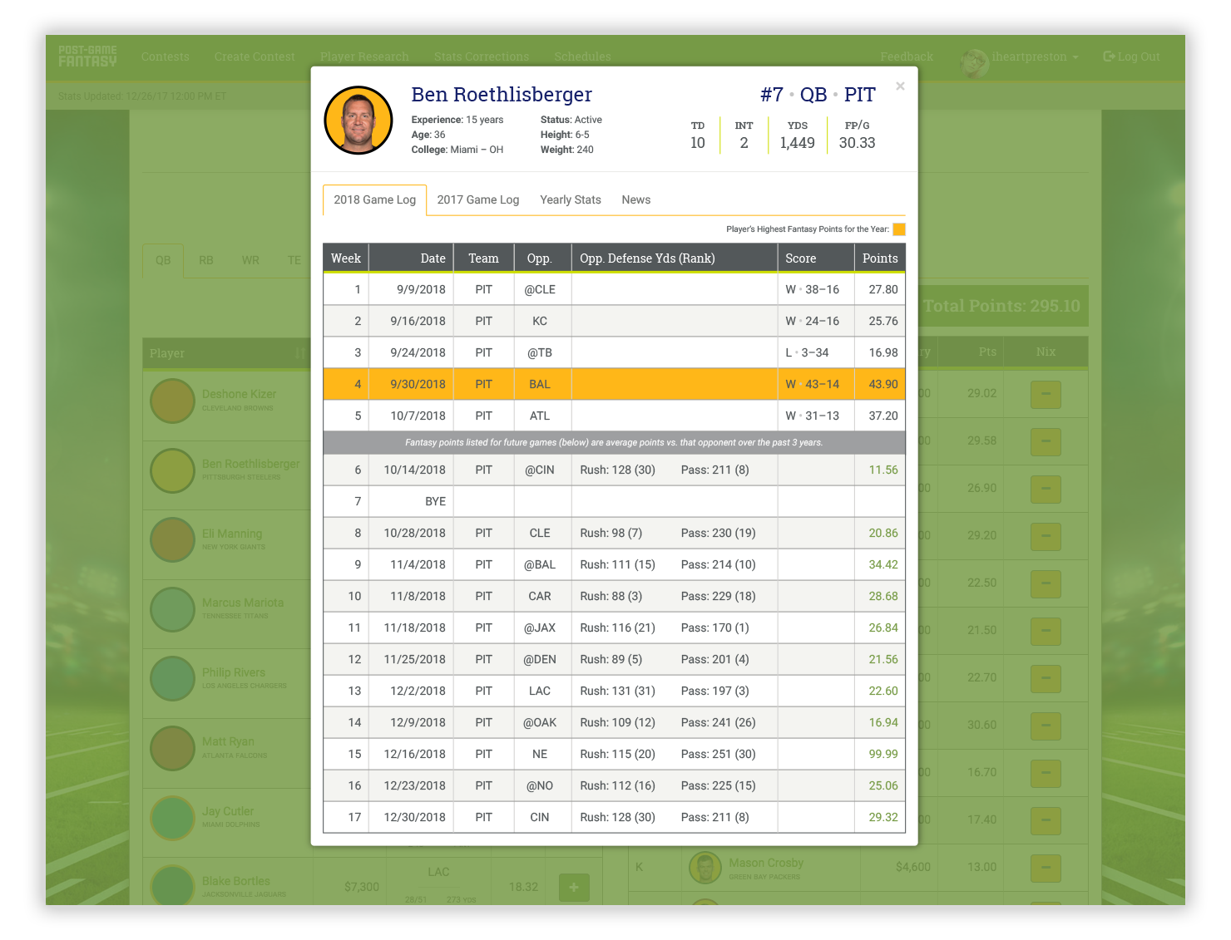Click Pass: 170 (1) in the @JAX row
The image size is (1231, 940).
pyautogui.click(x=714, y=627)
